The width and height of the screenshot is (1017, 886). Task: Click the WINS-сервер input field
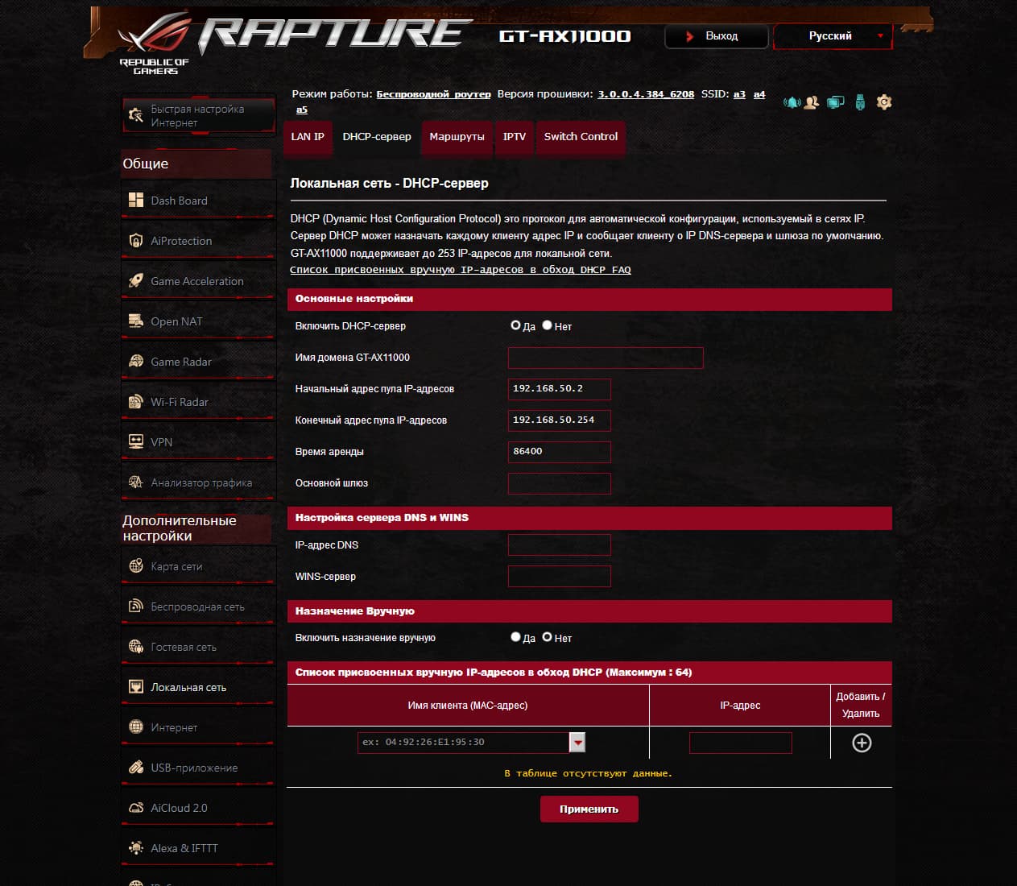(x=560, y=577)
